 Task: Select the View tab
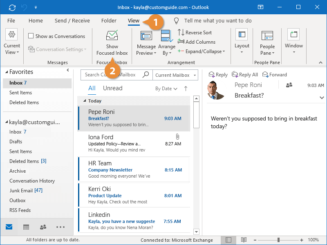134,21
